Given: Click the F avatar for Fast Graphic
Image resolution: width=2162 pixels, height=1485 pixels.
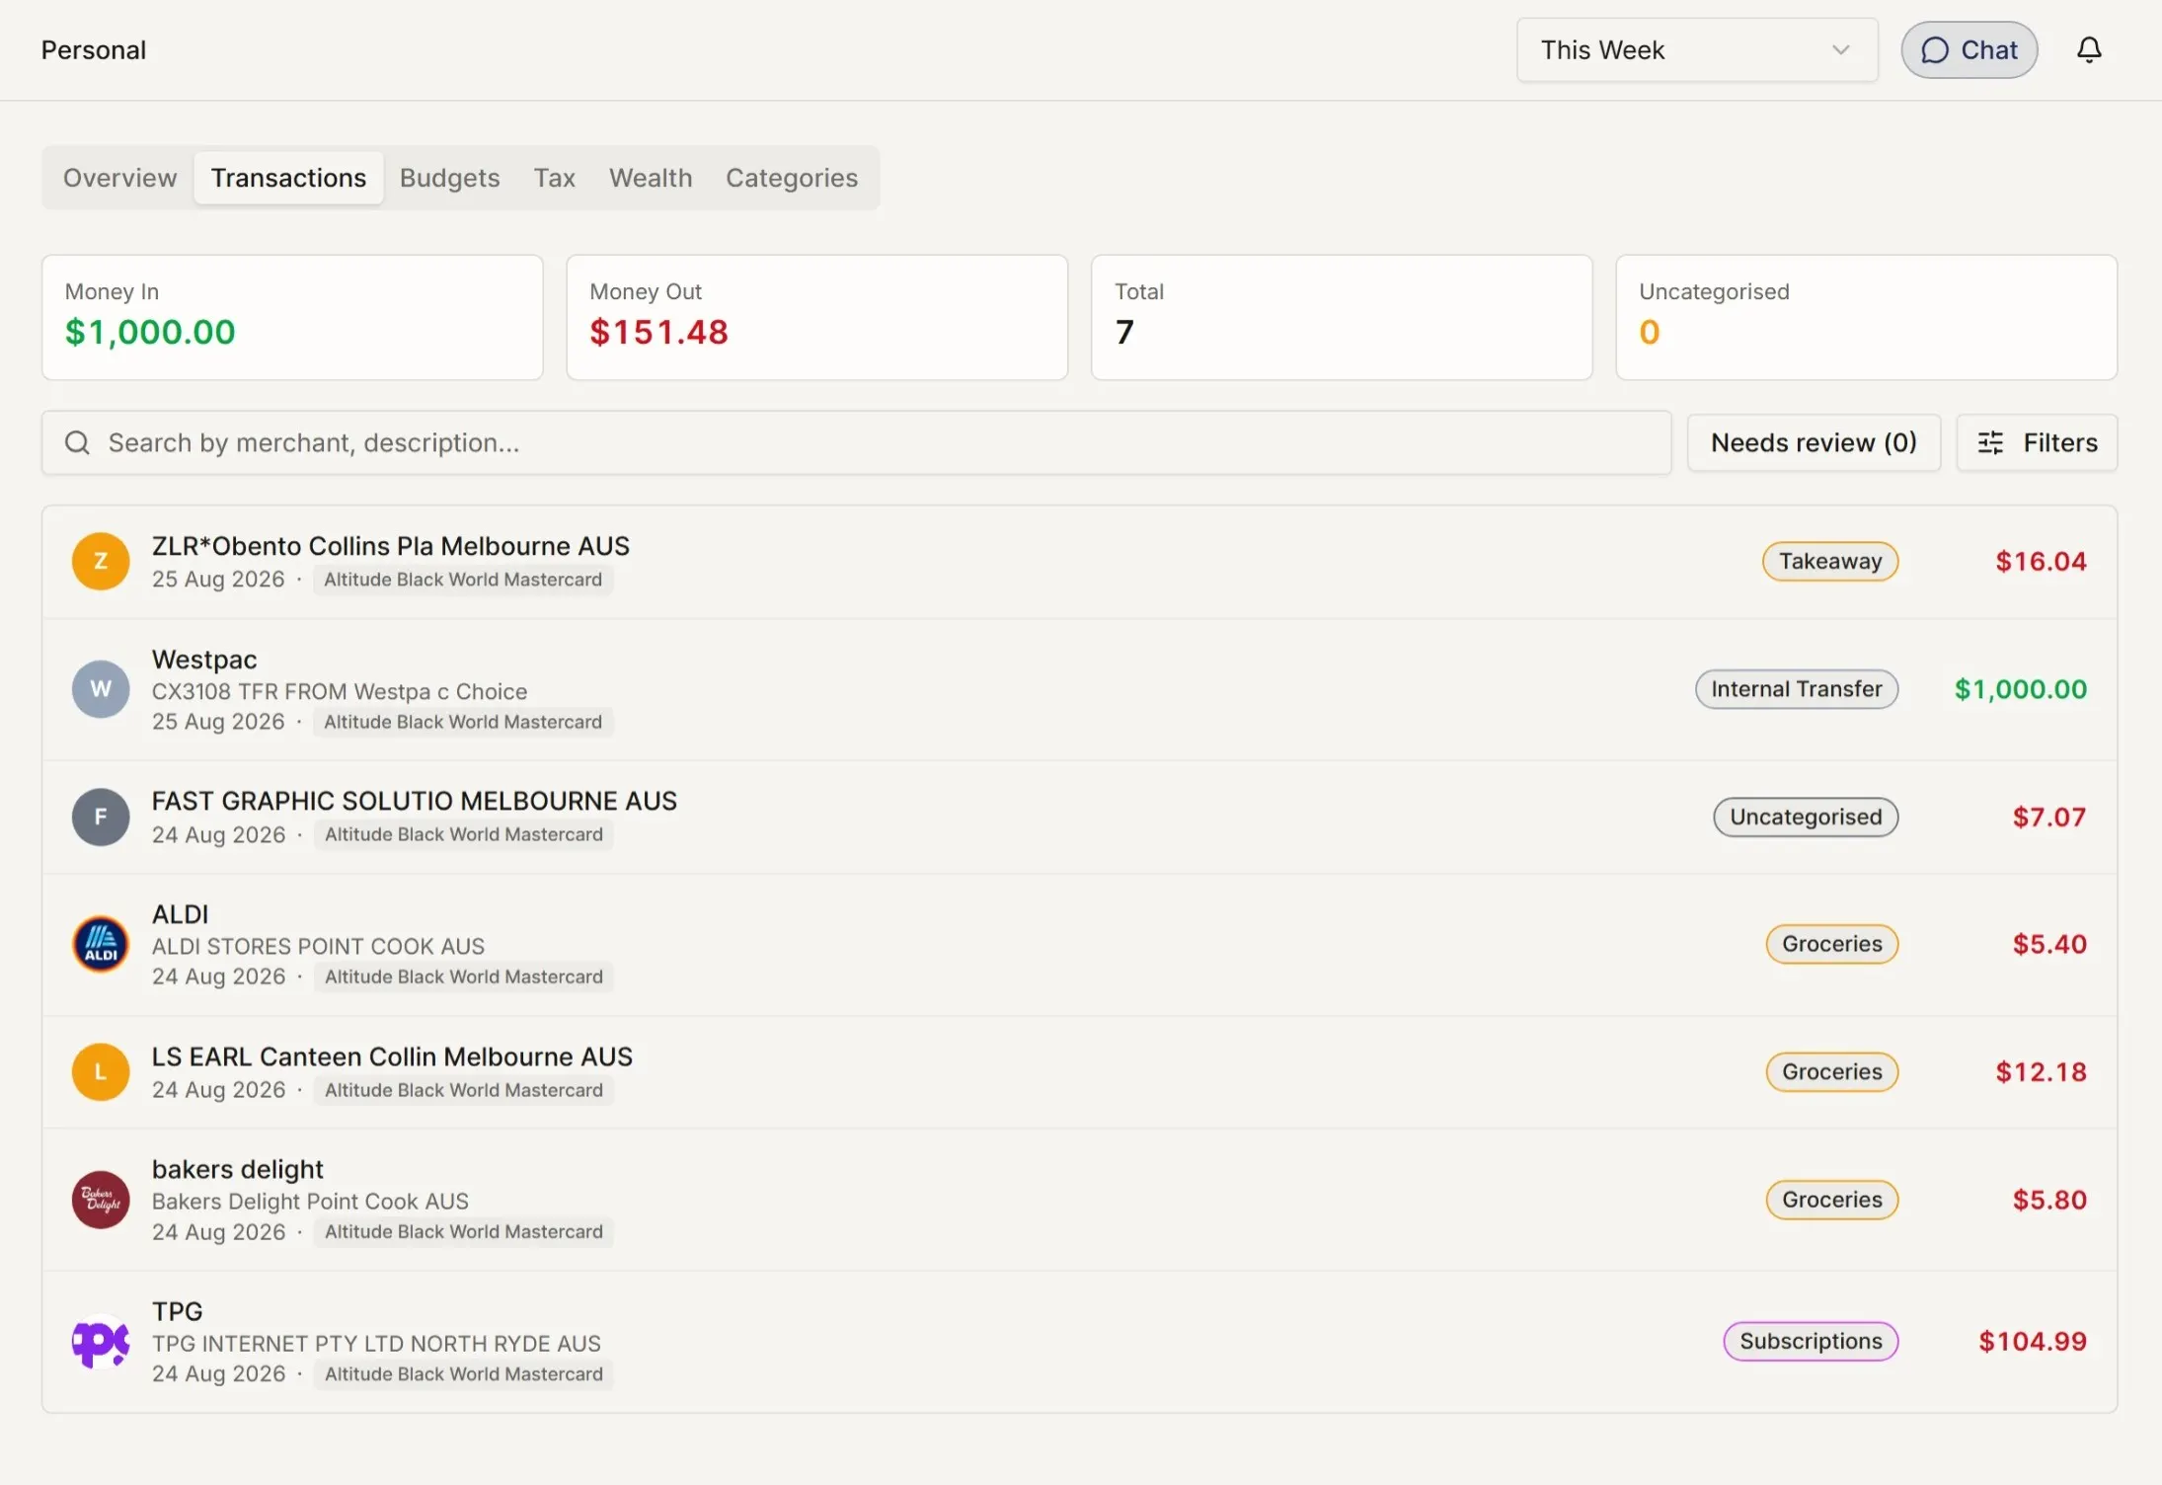Looking at the screenshot, I should (101, 818).
